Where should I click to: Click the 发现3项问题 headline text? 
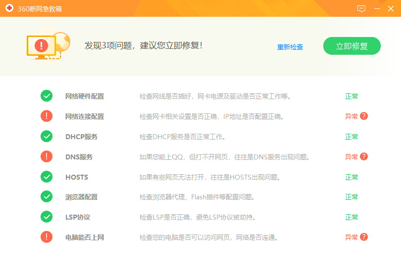144,45
